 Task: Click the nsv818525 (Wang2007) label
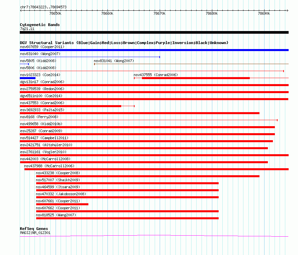[56, 215]
